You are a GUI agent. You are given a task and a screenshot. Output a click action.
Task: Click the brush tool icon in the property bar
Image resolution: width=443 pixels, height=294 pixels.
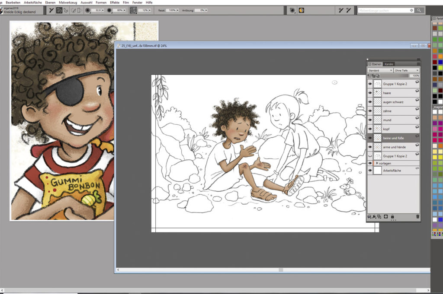pos(51,10)
